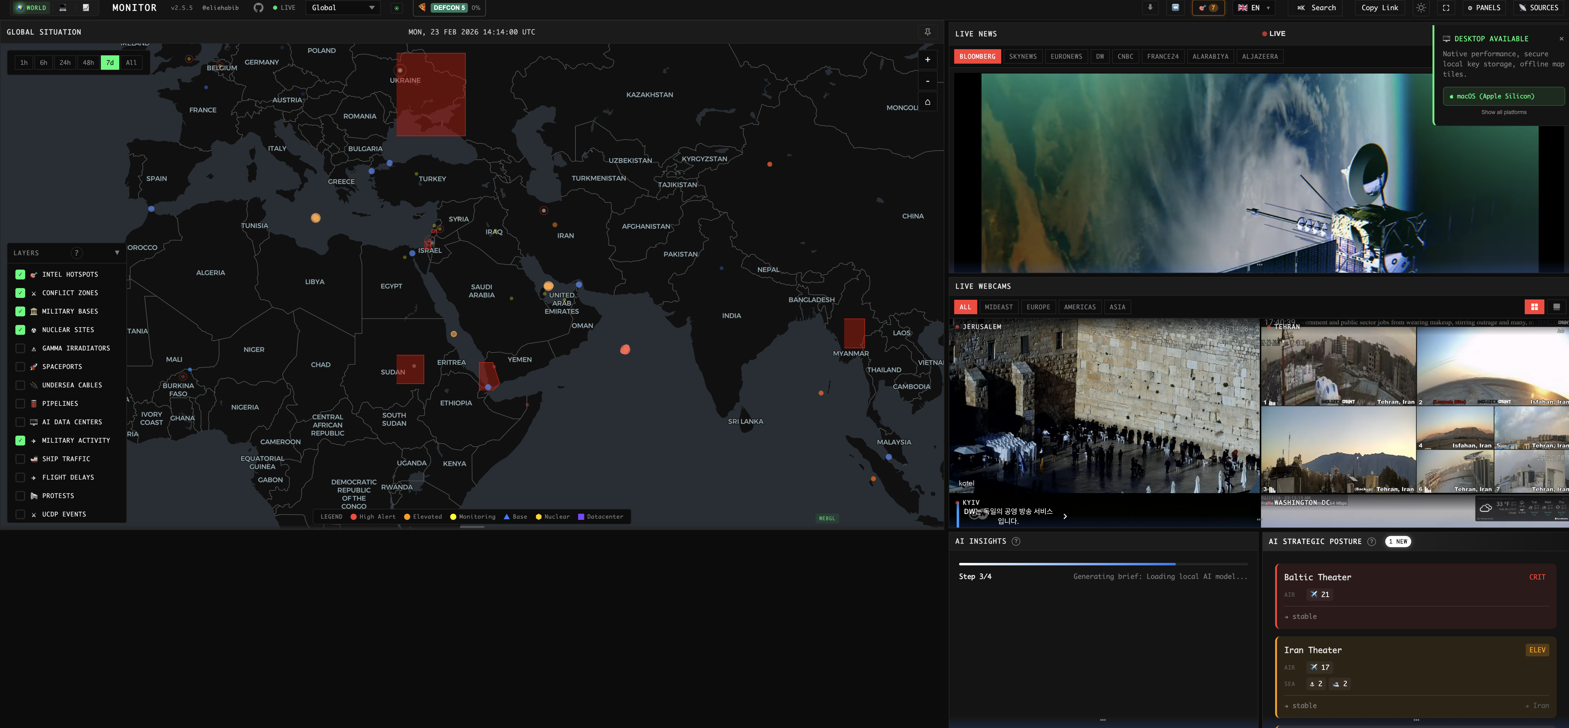The width and height of the screenshot is (1569, 728).
Task: Click the Iran Theater aircraft count badge
Action: pos(1320,668)
